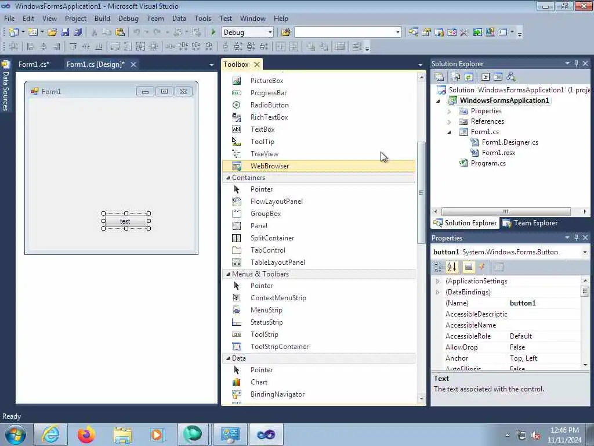Select the WebBrowser control
This screenshot has height=446, width=594.
pyautogui.click(x=319, y=166)
